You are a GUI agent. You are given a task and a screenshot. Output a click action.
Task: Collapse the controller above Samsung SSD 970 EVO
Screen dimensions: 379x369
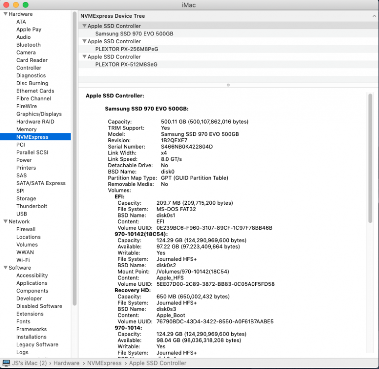(x=84, y=26)
